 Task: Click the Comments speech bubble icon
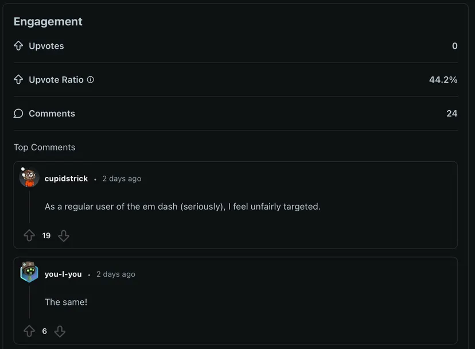point(18,114)
